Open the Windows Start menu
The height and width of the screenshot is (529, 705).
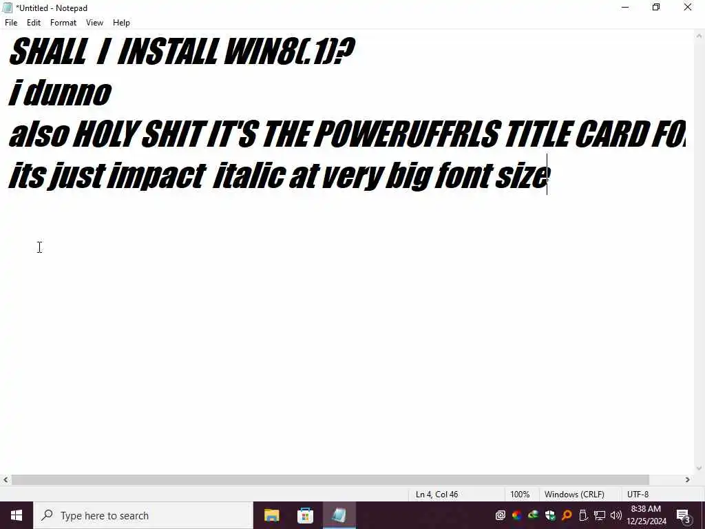click(x=17, y=515)
